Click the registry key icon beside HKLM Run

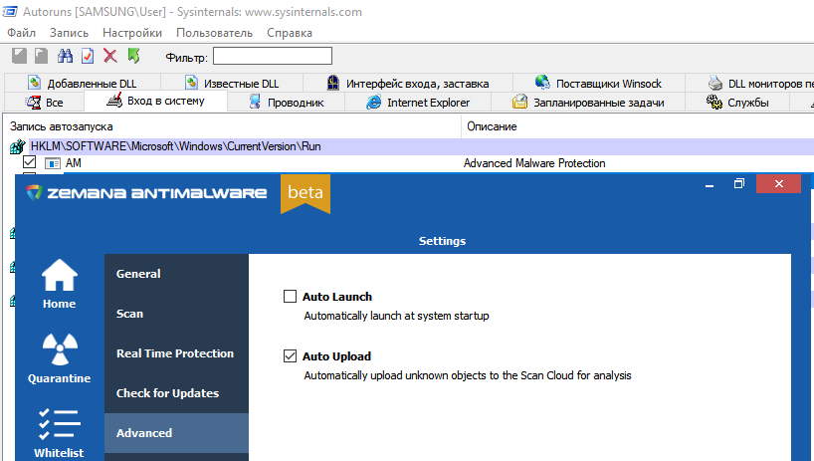18,147
